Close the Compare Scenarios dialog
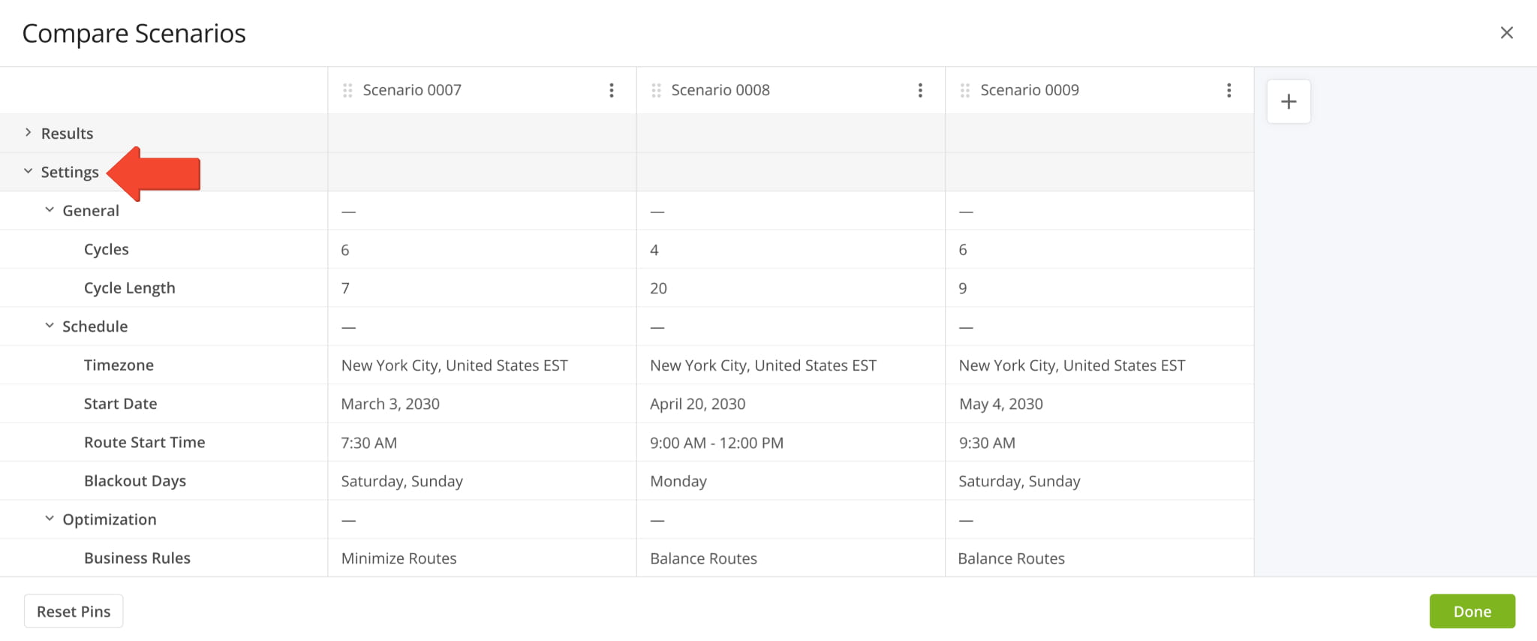The image size is (1537, 641). [x=1507, y=32]
